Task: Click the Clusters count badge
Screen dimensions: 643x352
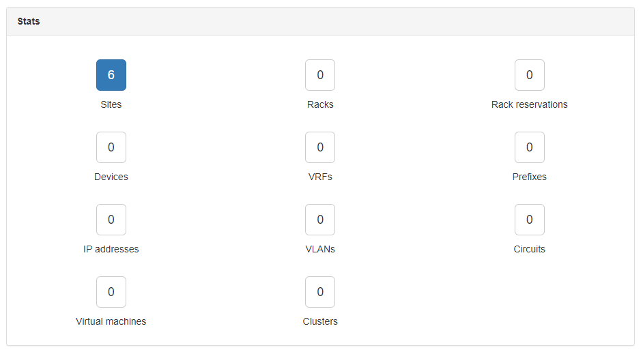Action: tap(320, 292)
